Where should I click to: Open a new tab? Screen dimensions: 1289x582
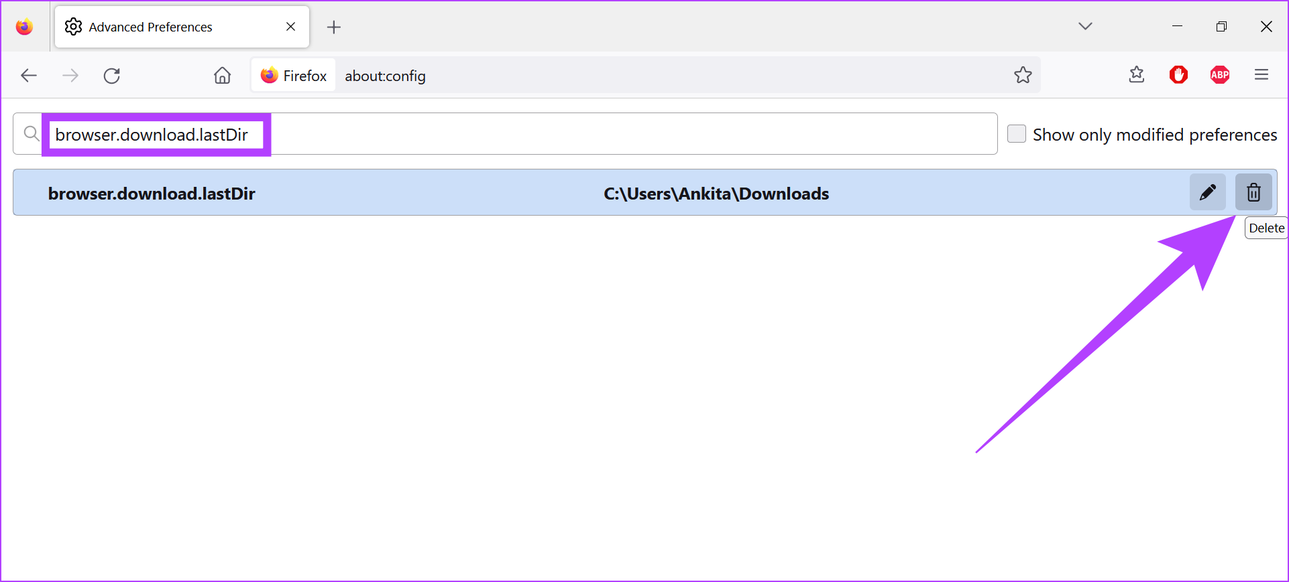click(x=333, y=27)
